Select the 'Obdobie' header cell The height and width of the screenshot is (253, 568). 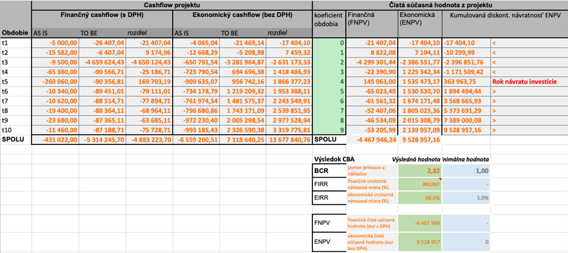(x=16, y=33)
